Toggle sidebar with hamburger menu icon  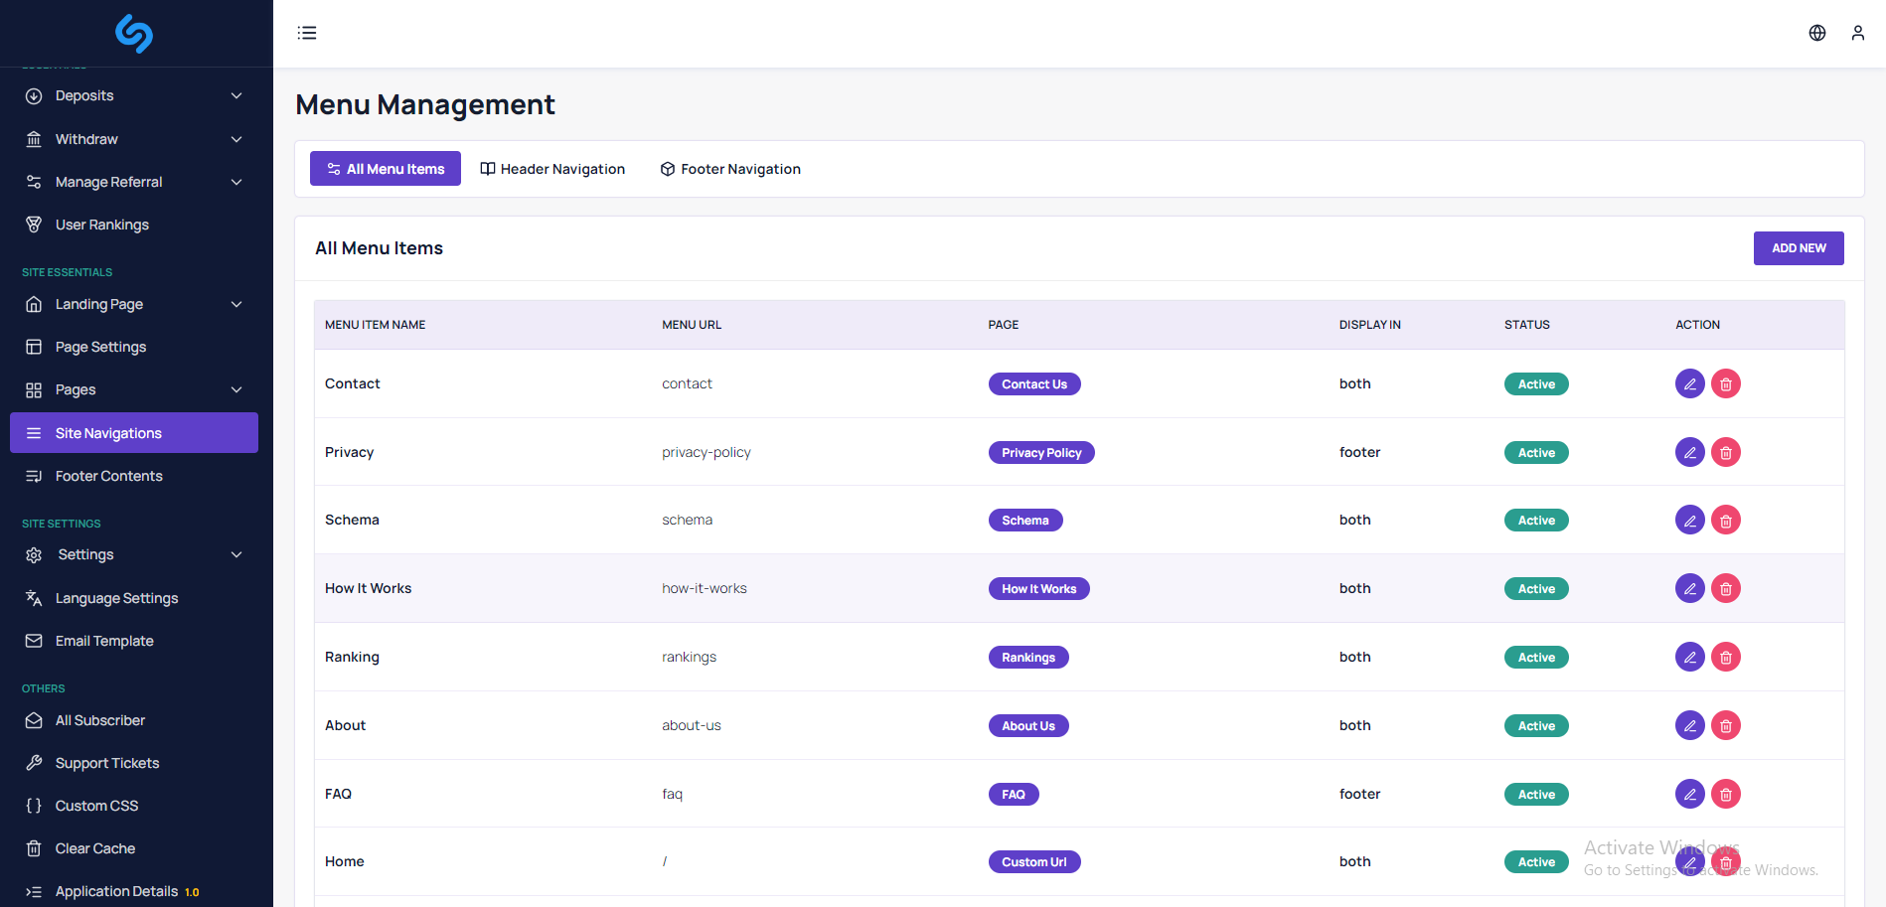(x=307, y=33)
